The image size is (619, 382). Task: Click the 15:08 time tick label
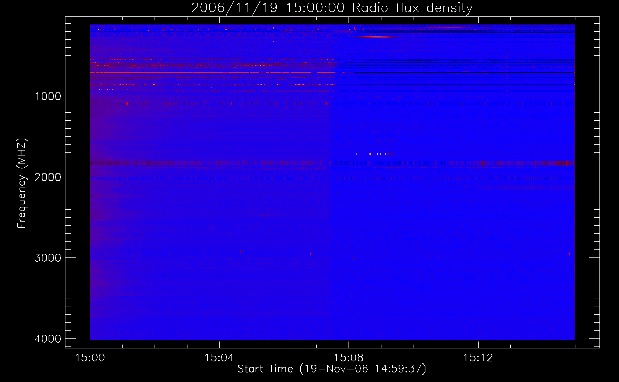tap(349, 358)
